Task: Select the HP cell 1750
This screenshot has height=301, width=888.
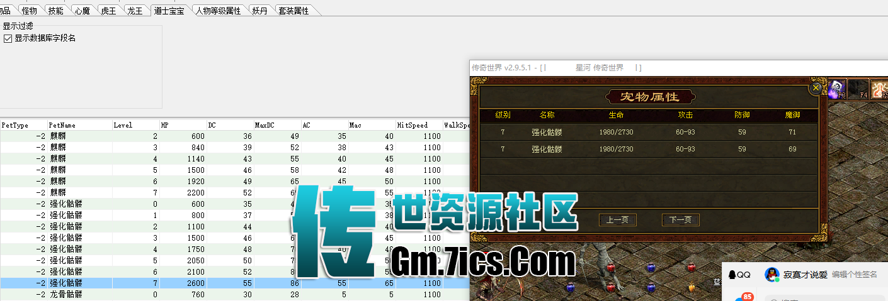Action: click(183, 249)
